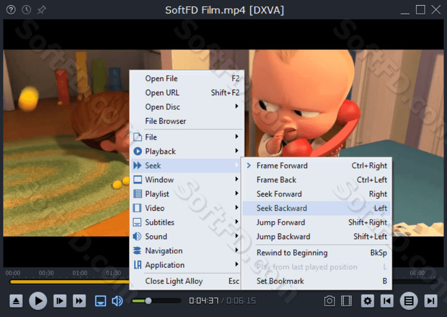
Task: Open the playlist round list button
Action: [x=409, y=301]
